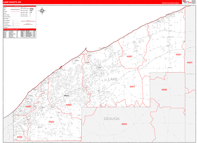Click the ZIP Code Redline Edition subtitle
This screenshot has height=143, width=197.
tap(170, 3)
